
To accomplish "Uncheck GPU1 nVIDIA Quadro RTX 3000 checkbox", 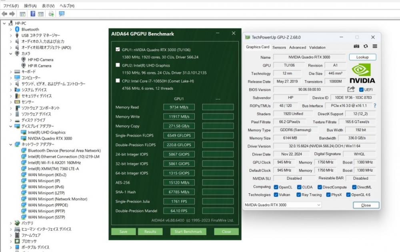I will pos(118,50).
